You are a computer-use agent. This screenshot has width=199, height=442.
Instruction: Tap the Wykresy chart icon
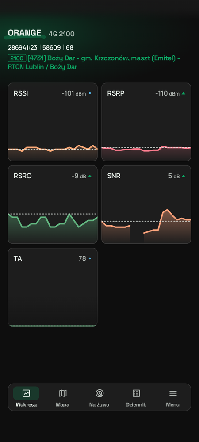point(26,393)
